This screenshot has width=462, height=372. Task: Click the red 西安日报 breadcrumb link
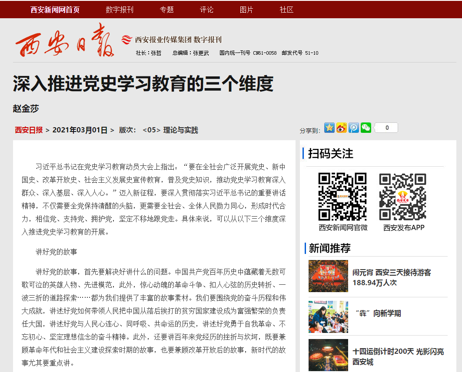[29, 130]
